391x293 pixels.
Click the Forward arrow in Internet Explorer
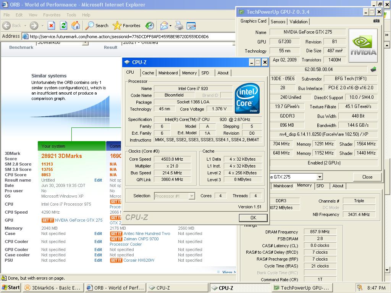point(34,26)
